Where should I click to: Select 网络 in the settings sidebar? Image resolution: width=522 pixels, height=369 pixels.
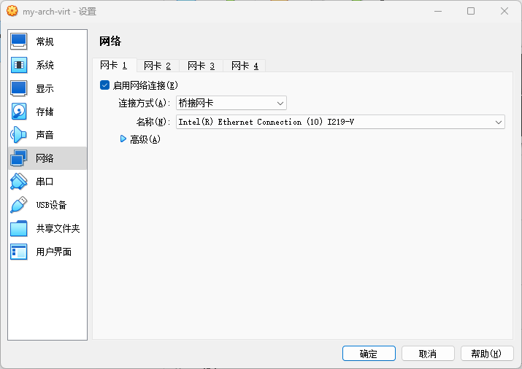click(45, 158)
